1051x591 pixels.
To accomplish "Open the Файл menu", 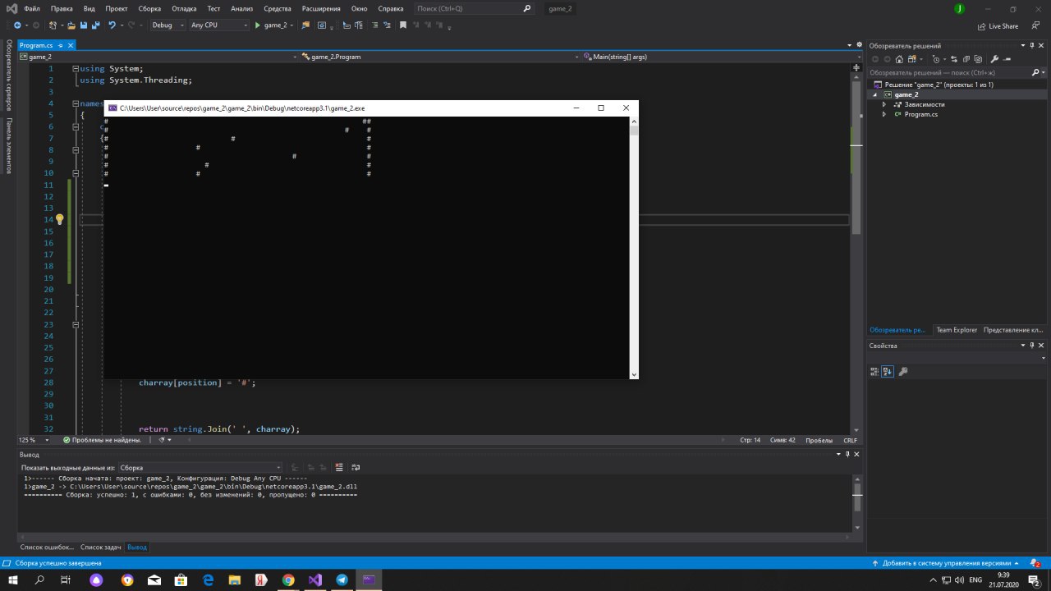I will pyautogui.click(x=32, y=8).
